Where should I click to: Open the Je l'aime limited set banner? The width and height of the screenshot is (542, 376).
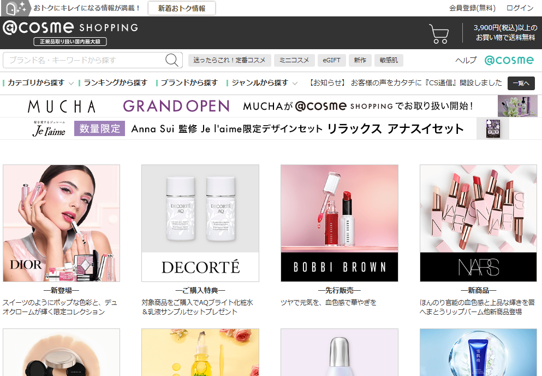coord(271,129)
